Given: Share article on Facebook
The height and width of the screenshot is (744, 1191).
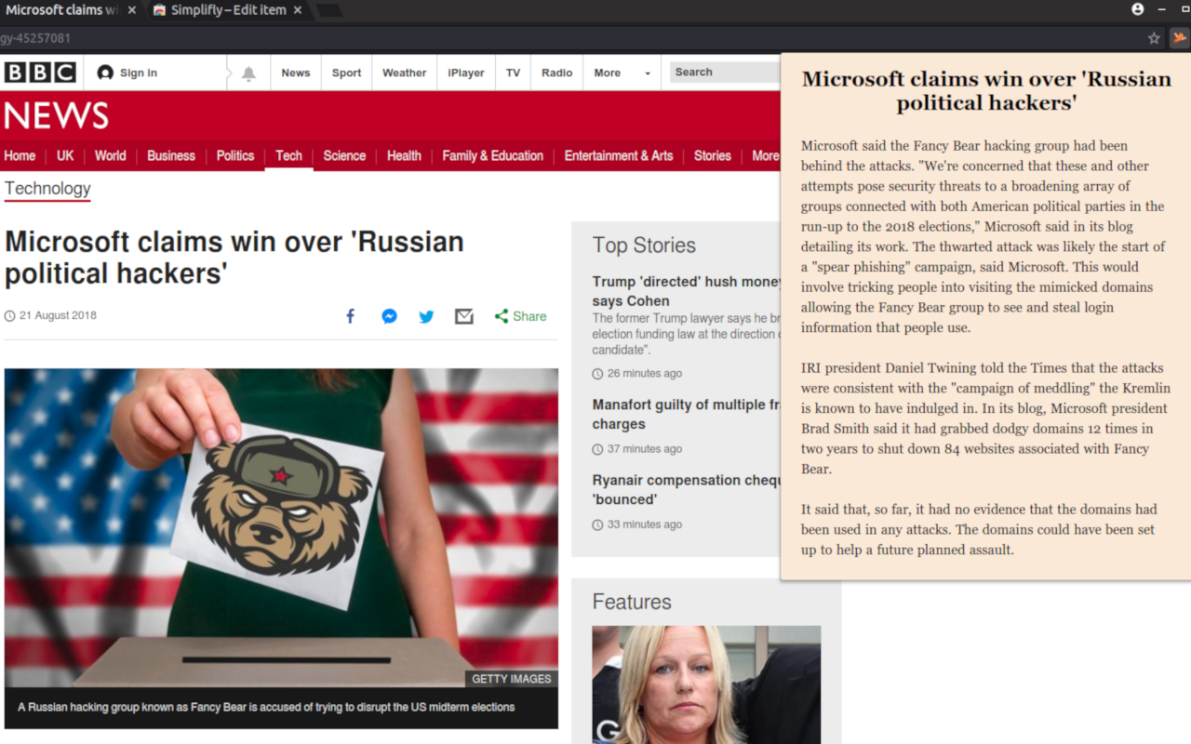Looking at the screenshot, I should 351,316.
